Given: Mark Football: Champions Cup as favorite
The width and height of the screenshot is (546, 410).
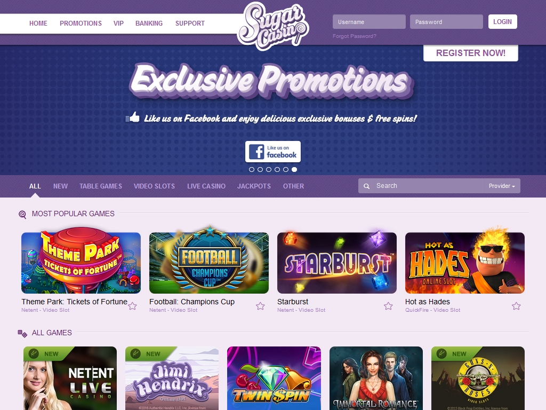Looking at the screenshot, I should 260,306.
